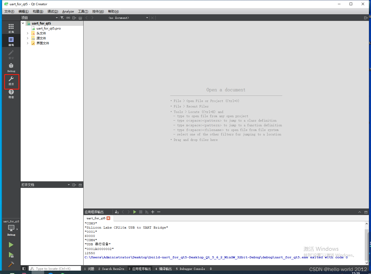Screen dimensions: 371x274
Task: Close the current document with X icon
Action: pyautogui.click(x=152, y=18)
